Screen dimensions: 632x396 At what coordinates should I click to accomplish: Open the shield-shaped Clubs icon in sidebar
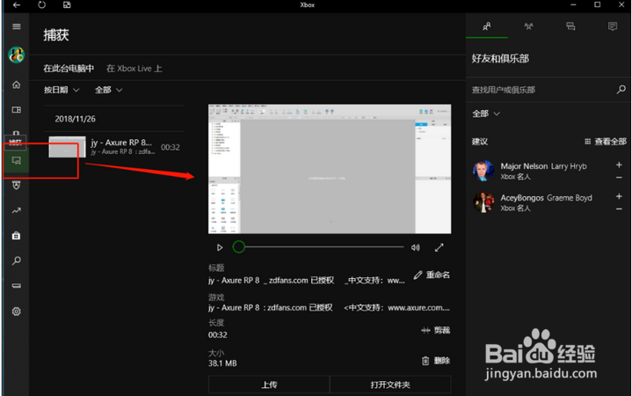tap(17, 186)
